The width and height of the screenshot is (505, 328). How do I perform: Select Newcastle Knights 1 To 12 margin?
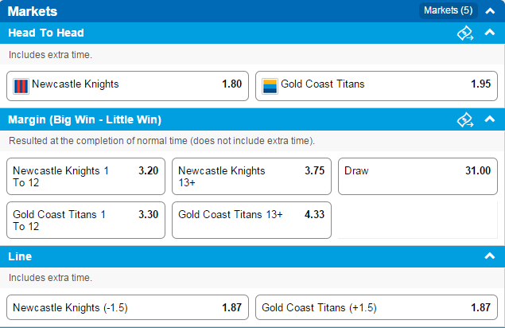click(x=86, y=176)
